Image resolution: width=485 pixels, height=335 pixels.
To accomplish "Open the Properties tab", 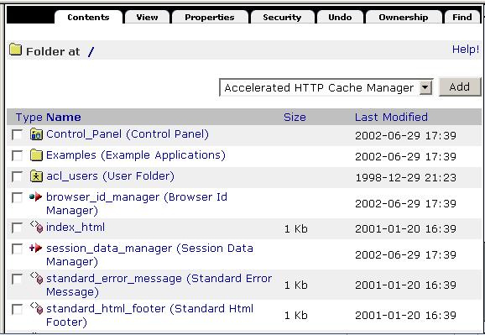I will [x=210, y=17].
